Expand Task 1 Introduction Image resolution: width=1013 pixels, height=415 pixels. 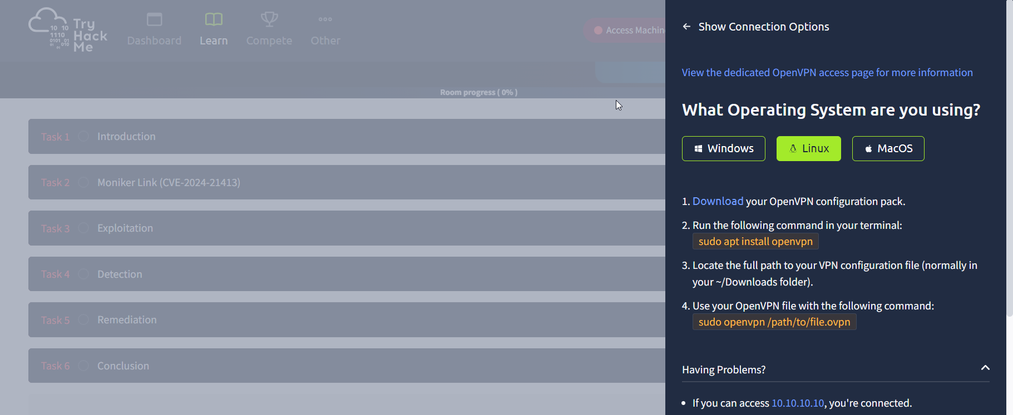pos(347,136)
